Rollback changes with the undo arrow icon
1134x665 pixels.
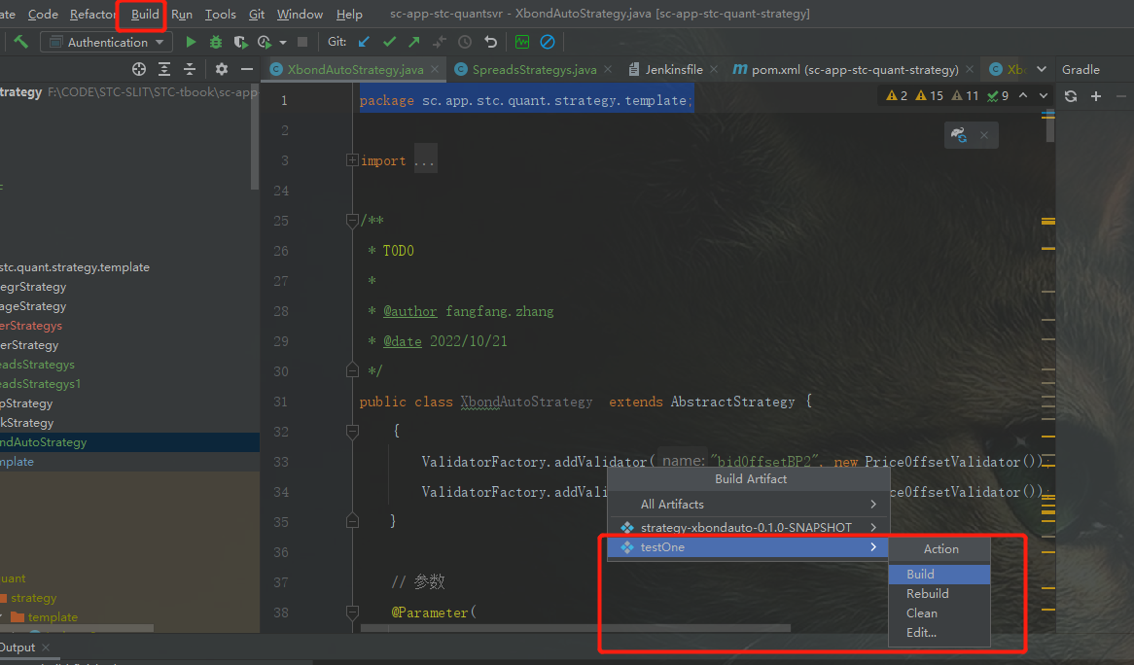[491, 42]
